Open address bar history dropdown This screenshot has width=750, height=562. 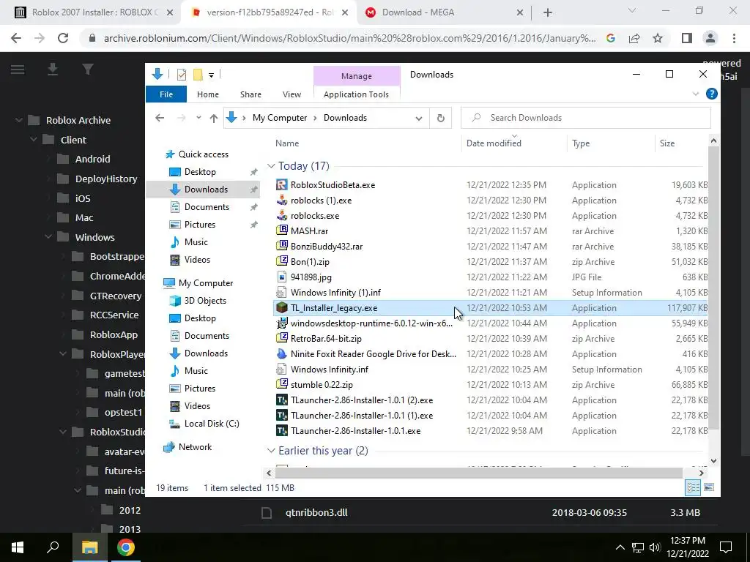tap(418, 118)
